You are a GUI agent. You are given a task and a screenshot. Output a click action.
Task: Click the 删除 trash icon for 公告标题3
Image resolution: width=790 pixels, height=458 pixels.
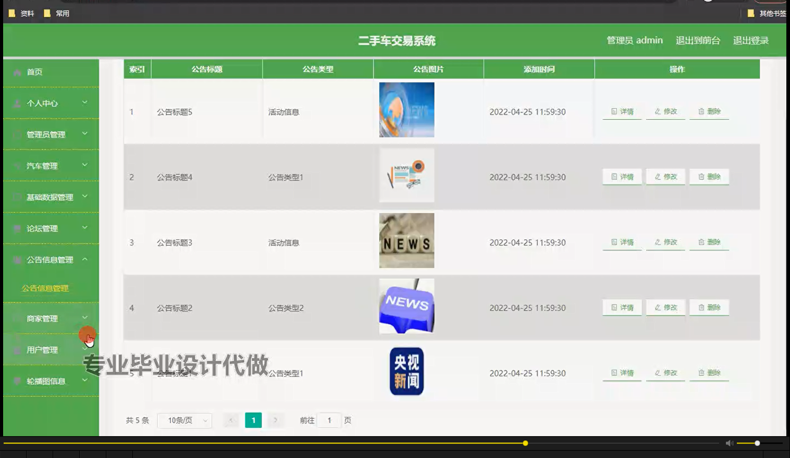click(701, 242)
